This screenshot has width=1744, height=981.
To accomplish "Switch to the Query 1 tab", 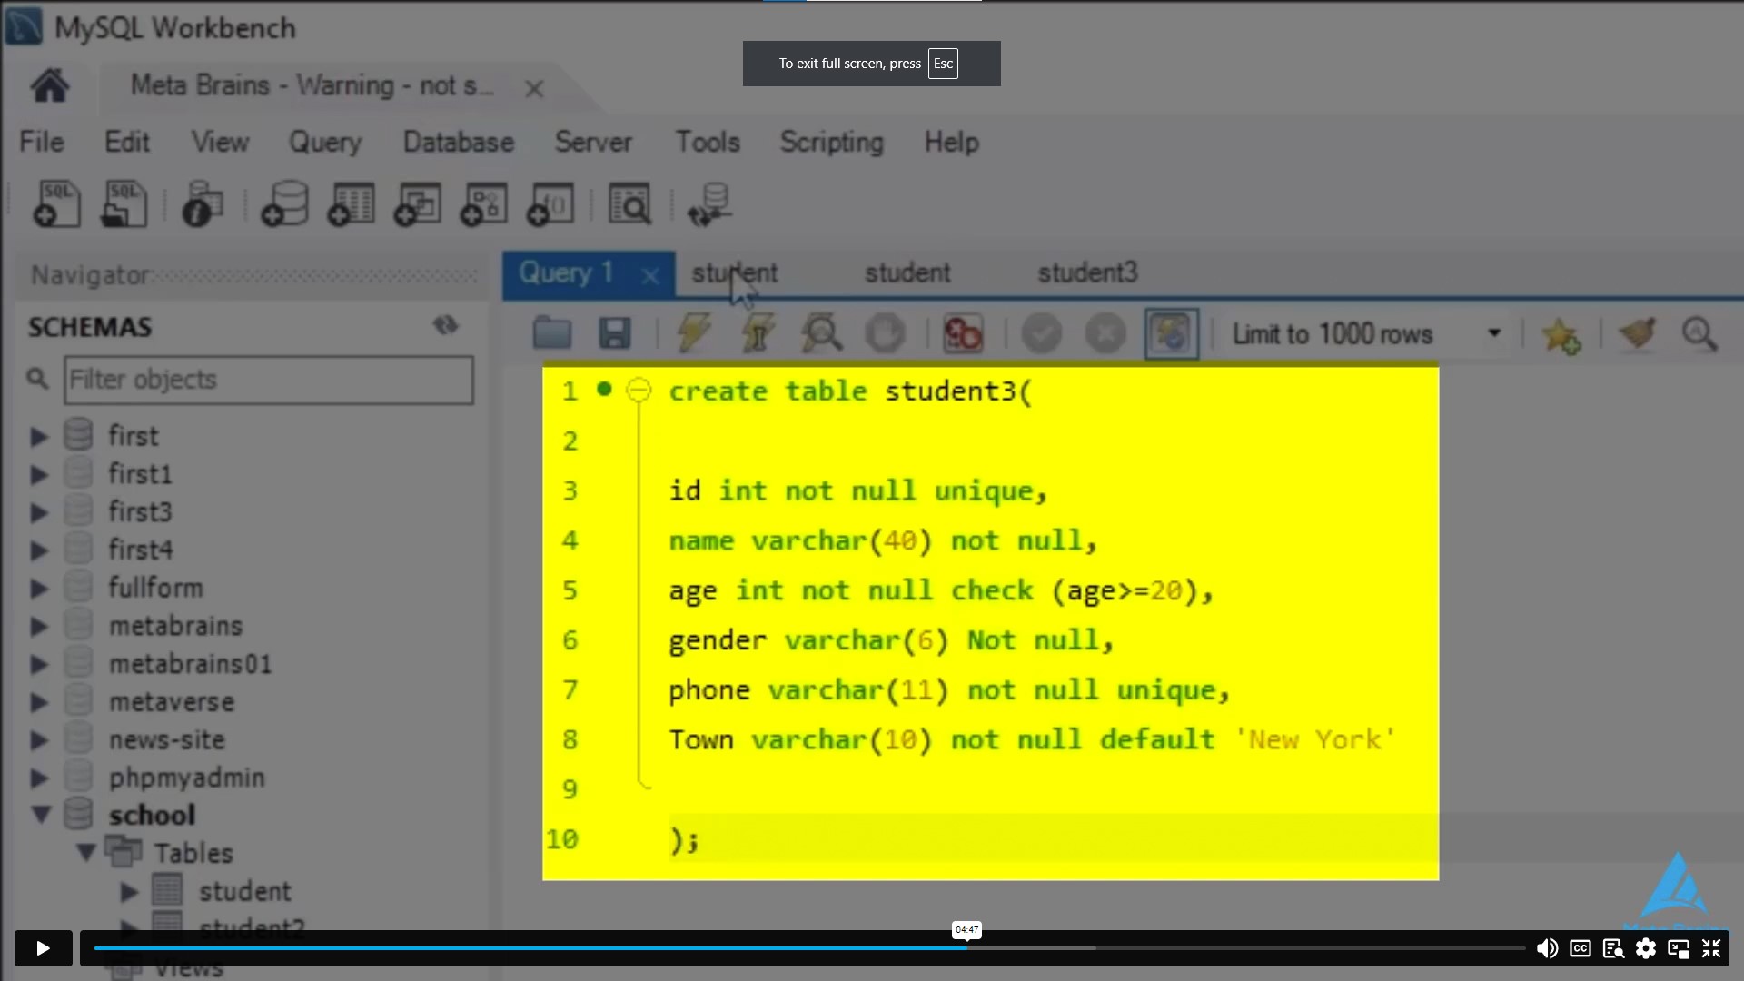I will click(x=565, y=273).
